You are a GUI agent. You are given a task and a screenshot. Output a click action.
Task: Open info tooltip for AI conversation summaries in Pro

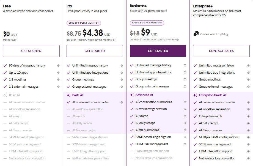tap(121, 102)
